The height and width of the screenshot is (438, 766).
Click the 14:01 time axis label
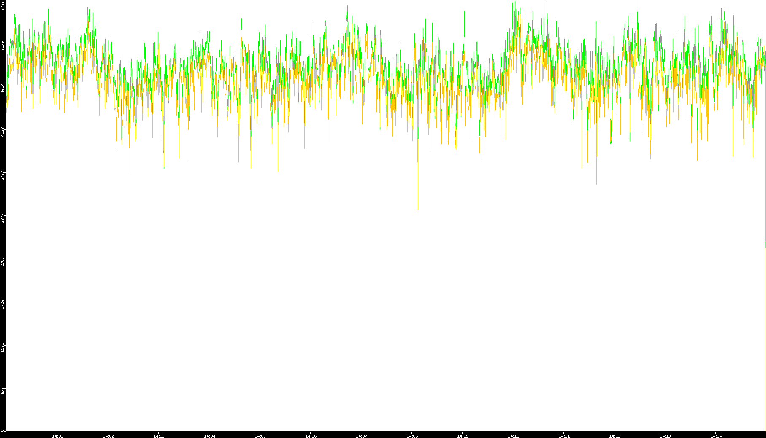coord(57,435)
